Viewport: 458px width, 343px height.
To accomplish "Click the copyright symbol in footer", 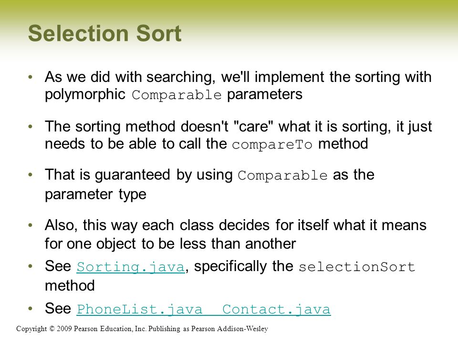I will [52, 329].
